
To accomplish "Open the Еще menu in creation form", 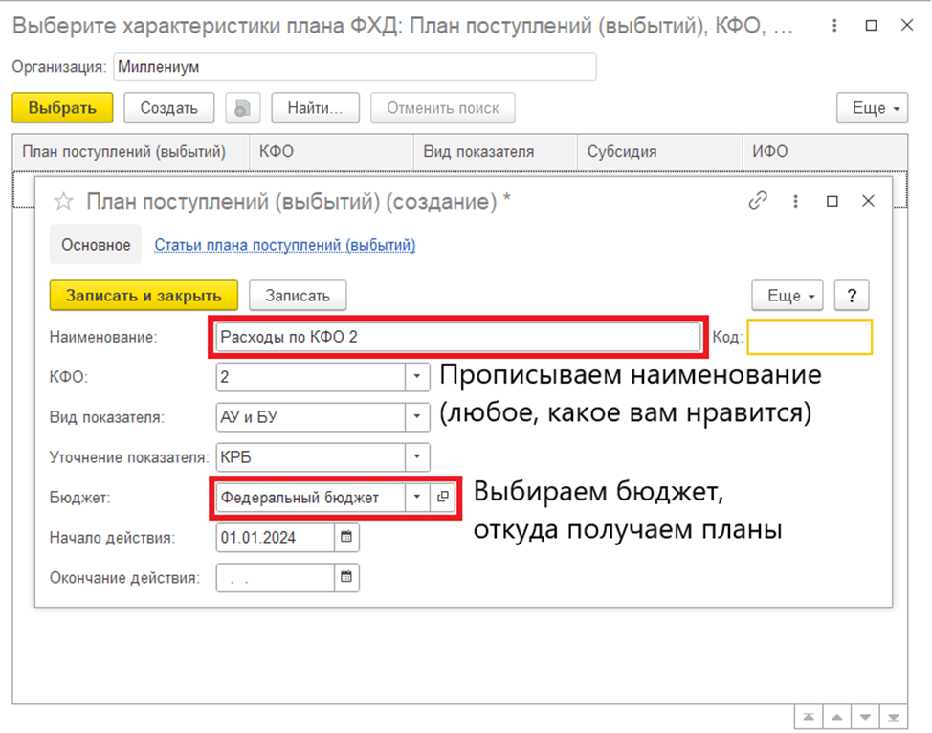I will pos(788,296).
